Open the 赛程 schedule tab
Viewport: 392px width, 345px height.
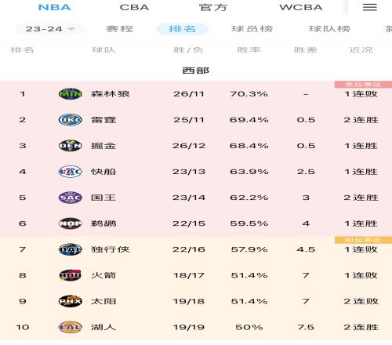click(x=119, y=29)
